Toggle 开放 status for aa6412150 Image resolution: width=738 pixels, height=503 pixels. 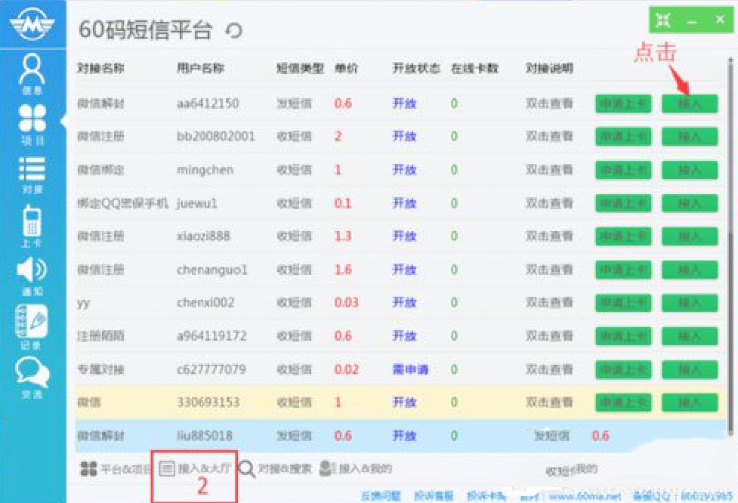pos(405,103)
